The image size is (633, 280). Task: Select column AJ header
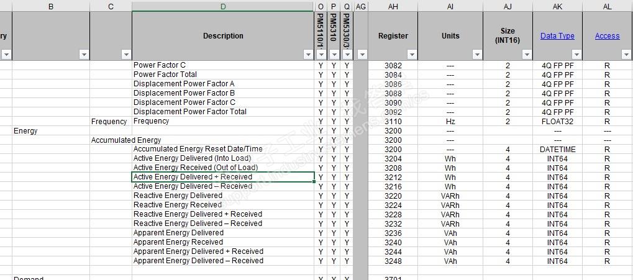[x=508, y=6]
